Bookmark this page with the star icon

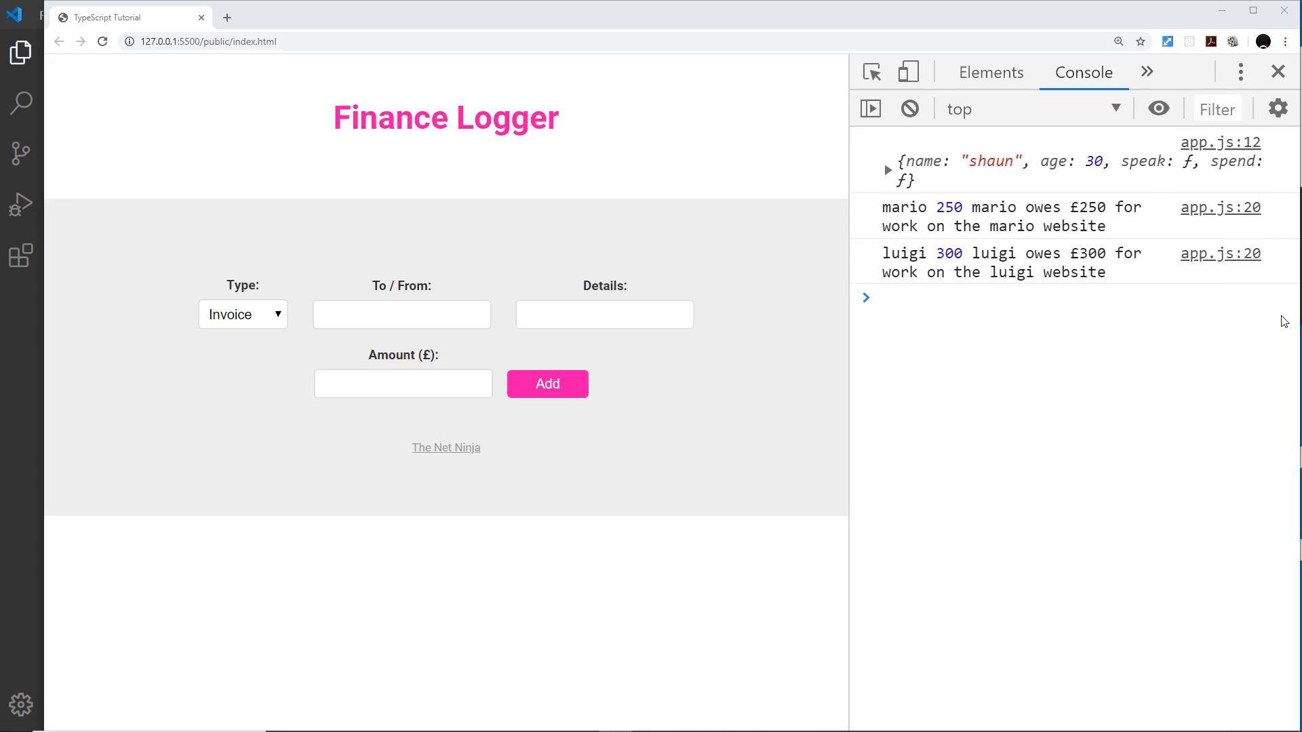1141,41
